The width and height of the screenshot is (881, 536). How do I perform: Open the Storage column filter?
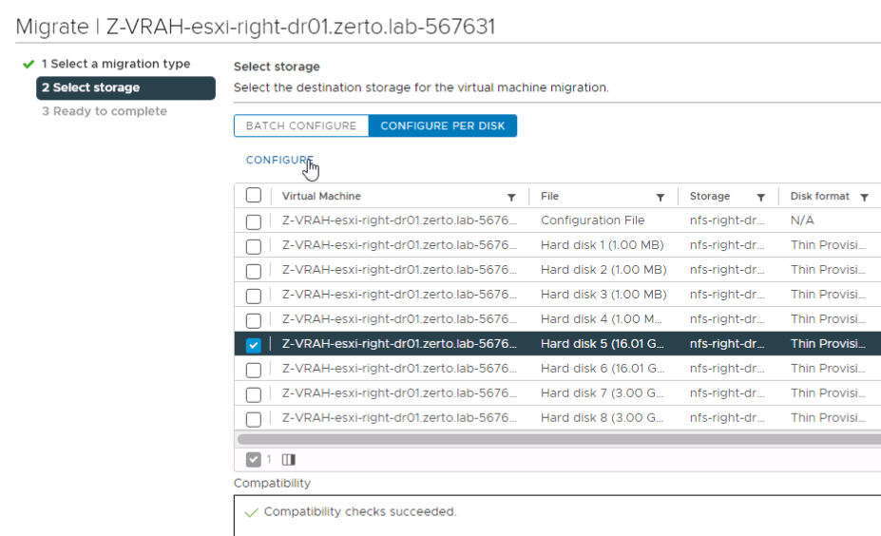(760, 197)
